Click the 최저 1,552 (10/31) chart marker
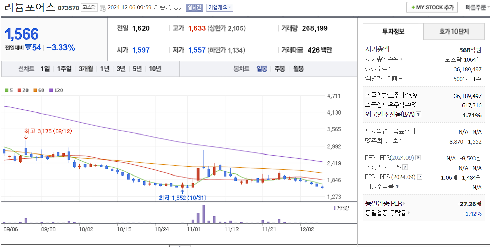 (182, 198)
